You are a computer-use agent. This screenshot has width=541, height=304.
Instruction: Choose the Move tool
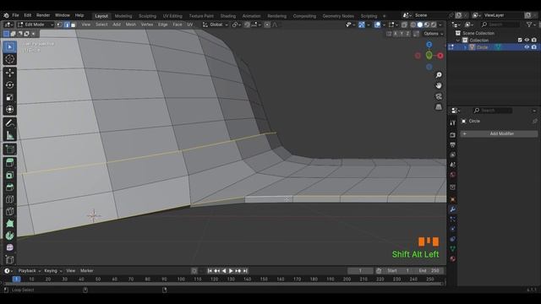[9, 73]
